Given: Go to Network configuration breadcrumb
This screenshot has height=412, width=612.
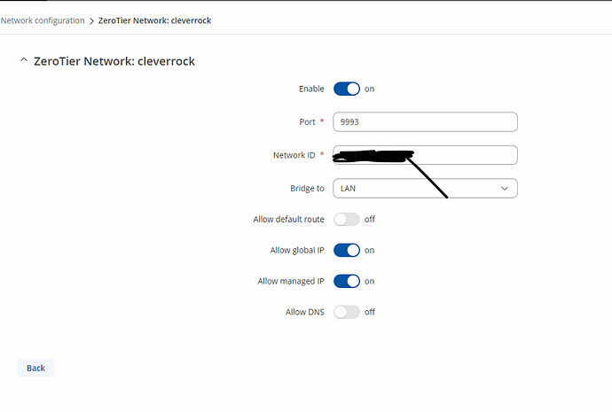Looking at the screenshot, I should (43, 20).
